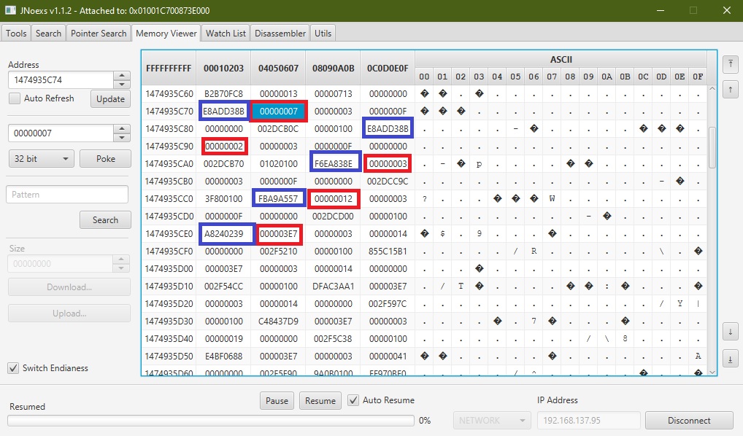Click the page up arrow button
The height and width of the screenshot is (436, 743).
click(730, 90)
